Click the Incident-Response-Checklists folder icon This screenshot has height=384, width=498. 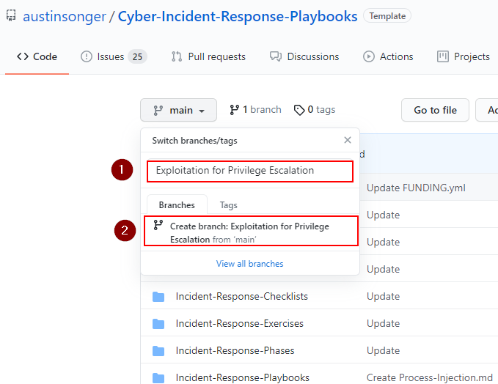coord(158,297)
